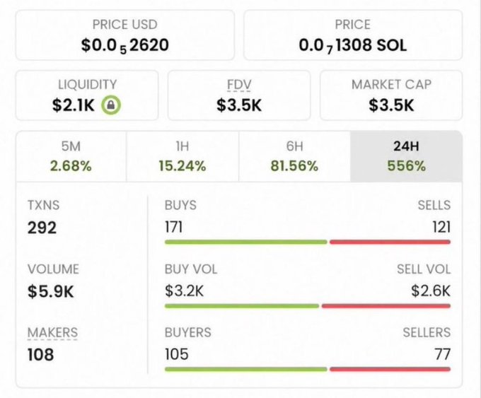Click the $0.0₅2620 price value
481x398 pixels.
125,45
